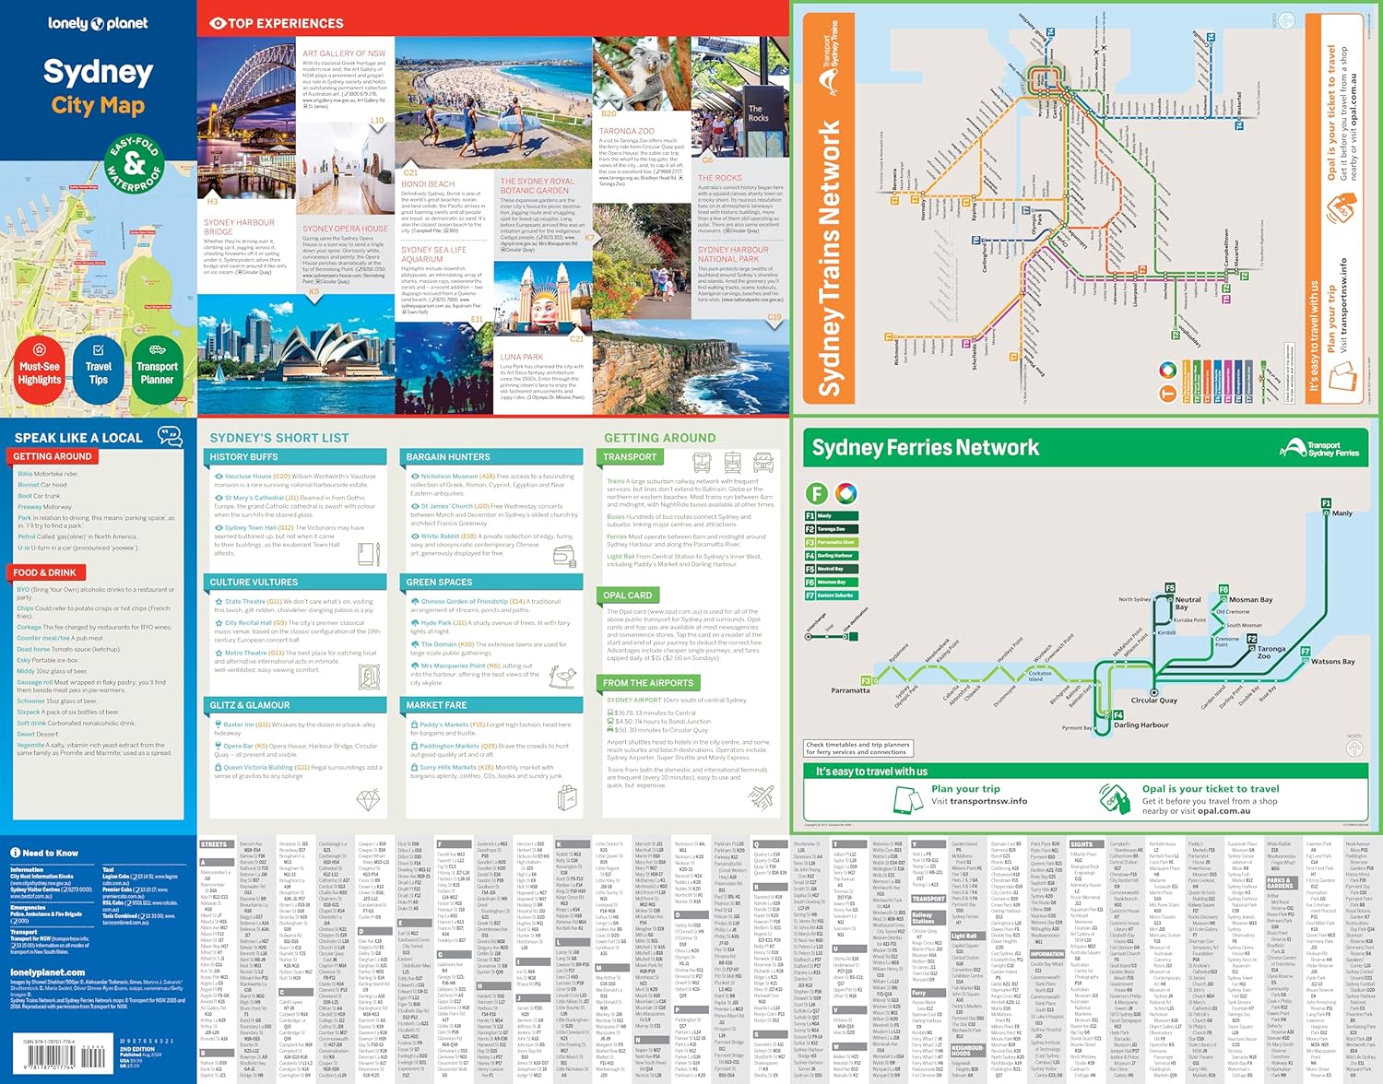
Task: Click the Getting Around red label
Action: point(53,456)
